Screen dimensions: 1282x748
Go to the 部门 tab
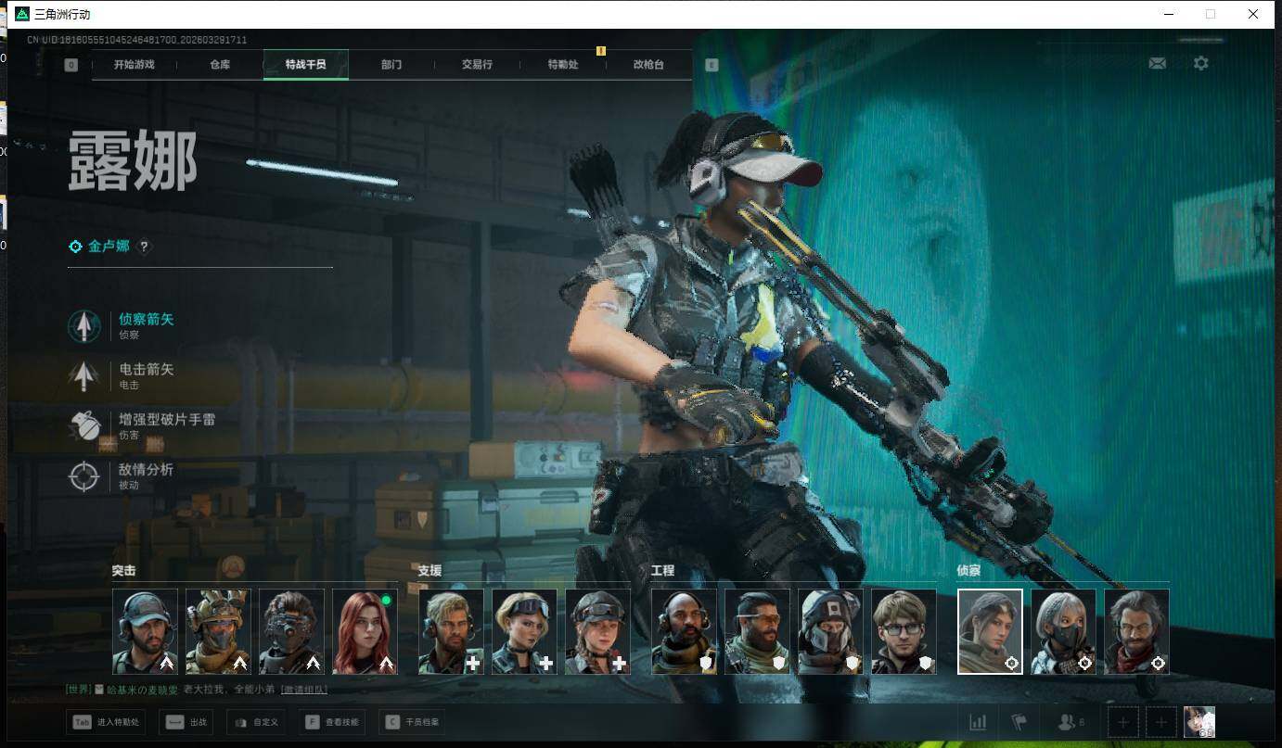pos(391,65)
